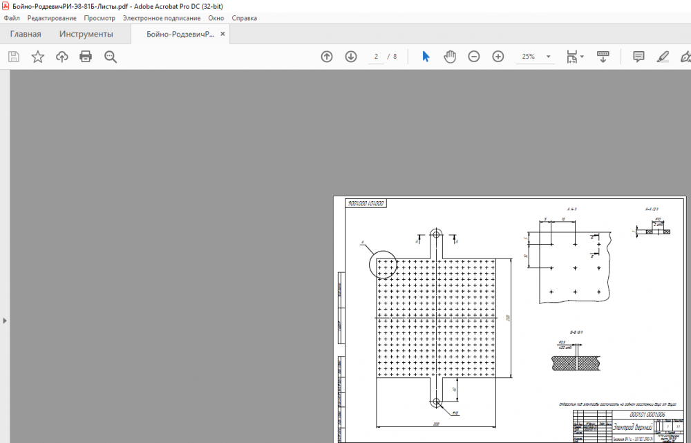
Task: Activate the hand pan tool
Action: pyautogui.click(x=450, y=57)
